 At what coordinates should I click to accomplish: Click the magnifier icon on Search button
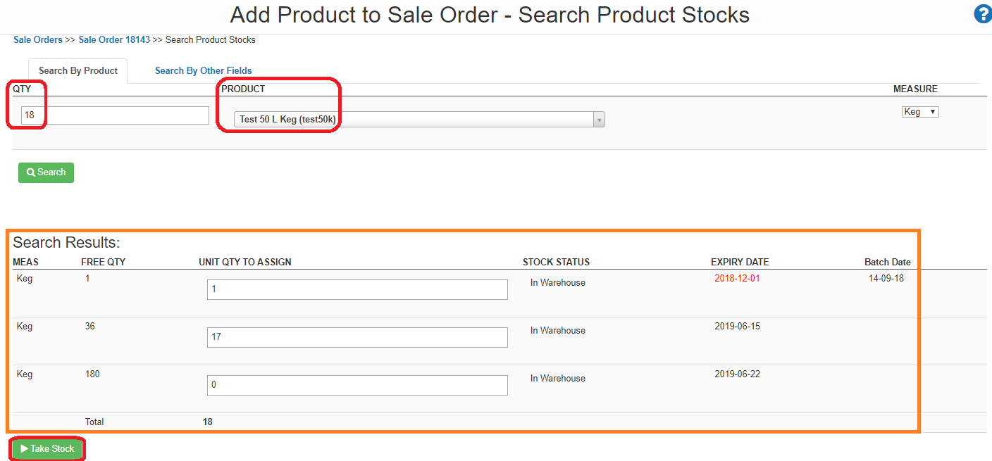coord(31,172)
